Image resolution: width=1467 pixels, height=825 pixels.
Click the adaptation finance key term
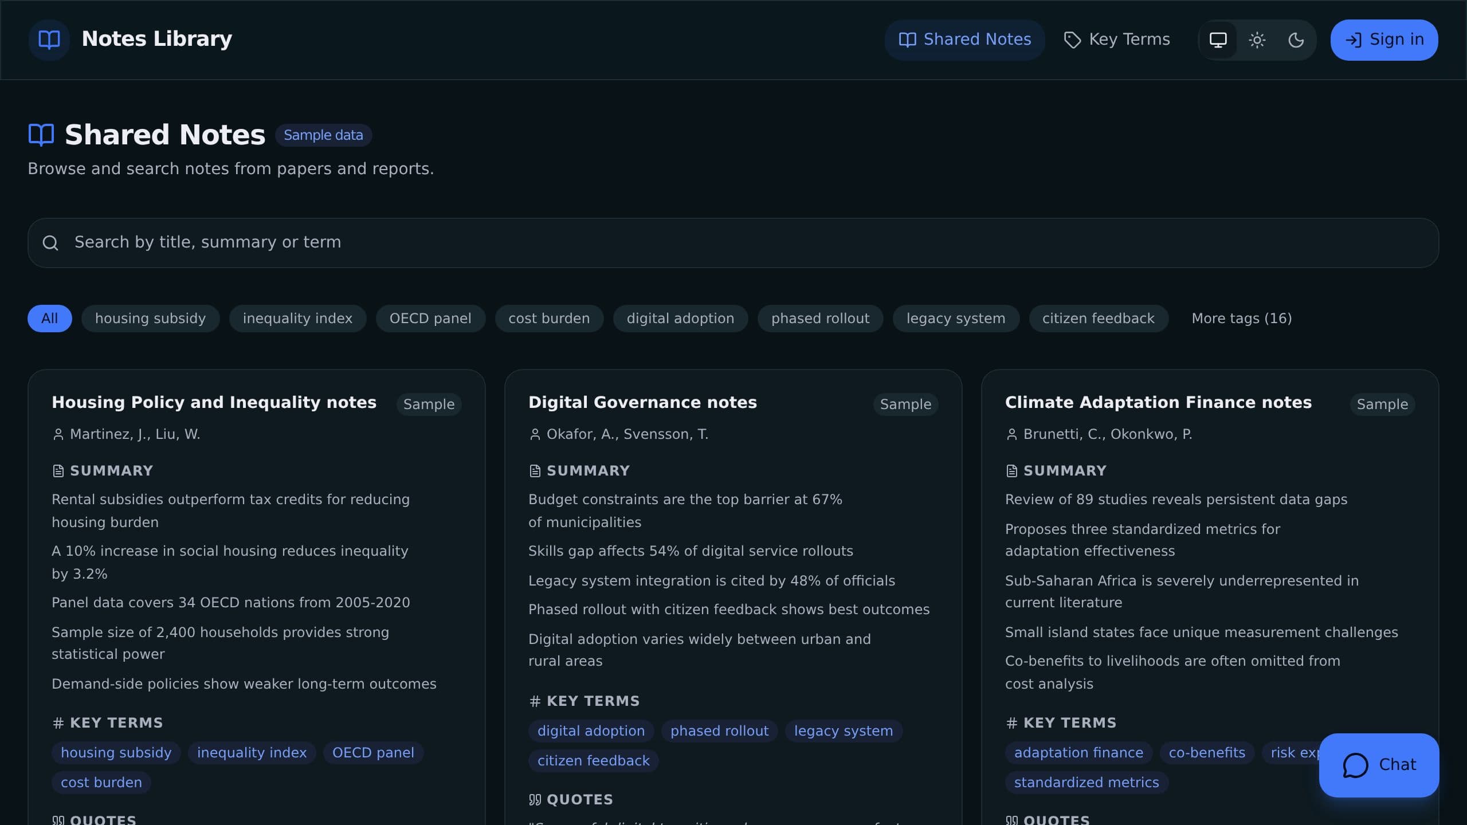pos(1078,753)
